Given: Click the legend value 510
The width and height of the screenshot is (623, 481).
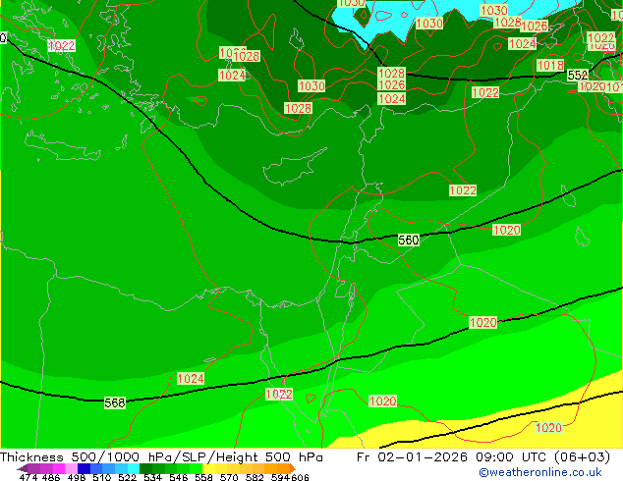Looking at the screenshot, I should [101, 477].
